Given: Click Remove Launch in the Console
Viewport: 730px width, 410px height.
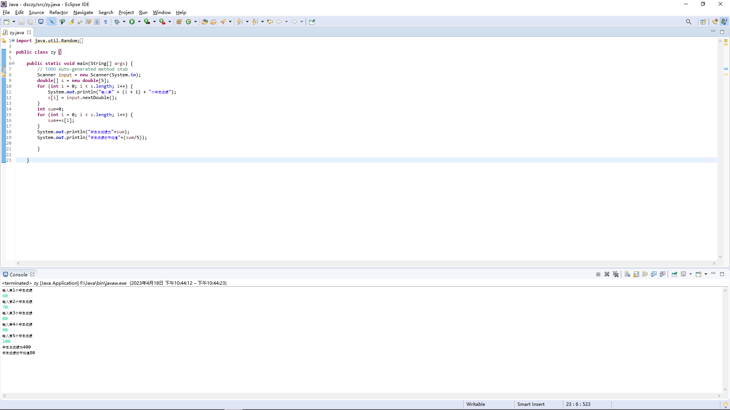Looking at the screenshot, I should coord(607,274).
